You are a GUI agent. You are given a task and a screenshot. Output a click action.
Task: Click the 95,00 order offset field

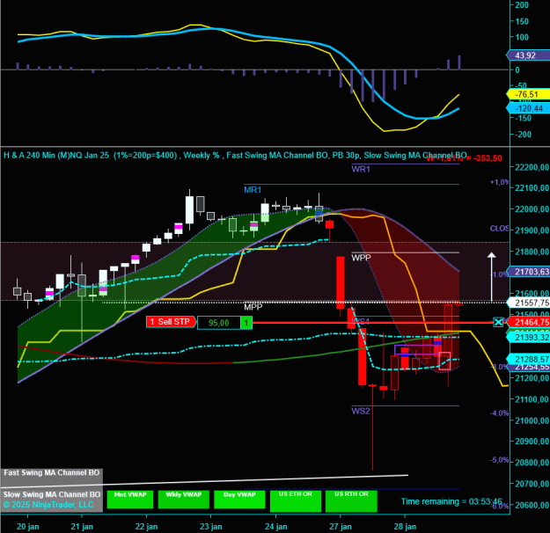pos(219,323)
